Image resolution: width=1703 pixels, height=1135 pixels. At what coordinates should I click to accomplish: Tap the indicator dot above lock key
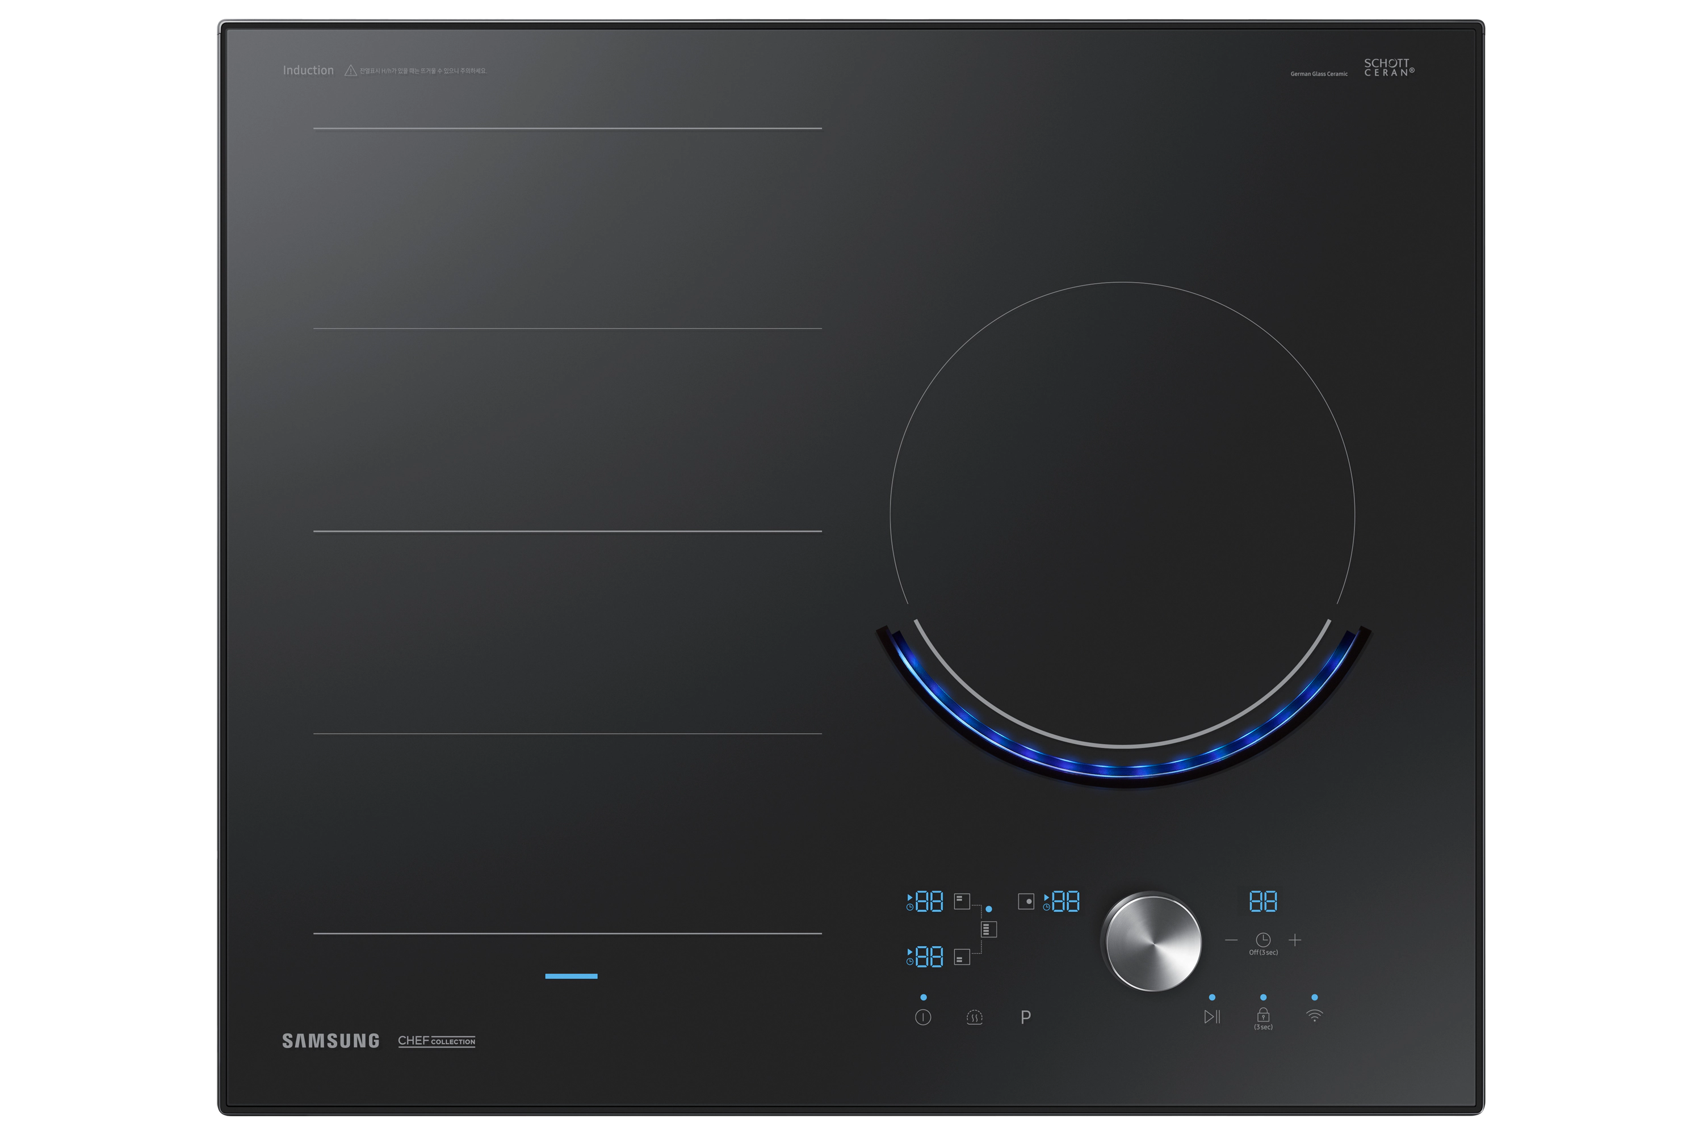pyautogui.click(x=1264, y=998)
